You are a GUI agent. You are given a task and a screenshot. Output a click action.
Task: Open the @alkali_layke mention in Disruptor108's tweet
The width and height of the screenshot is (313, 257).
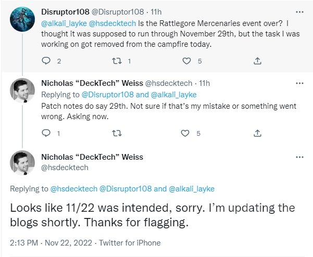coord(64,23)
